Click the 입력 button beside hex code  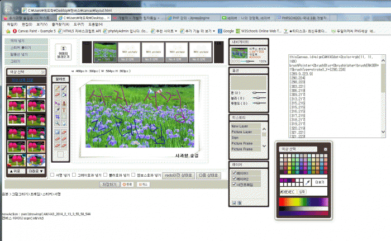pos(302,192)
